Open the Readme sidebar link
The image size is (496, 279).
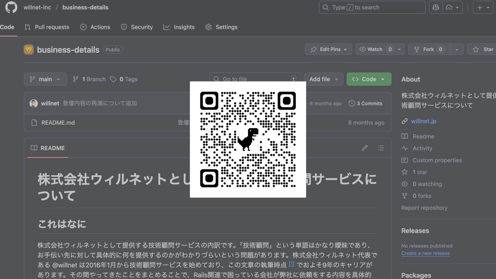pyautogui.click(x=423, y=136)
